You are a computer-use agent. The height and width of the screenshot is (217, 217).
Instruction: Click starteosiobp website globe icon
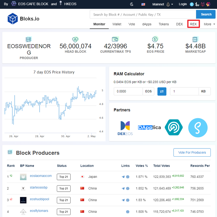(x=128, y=188)
